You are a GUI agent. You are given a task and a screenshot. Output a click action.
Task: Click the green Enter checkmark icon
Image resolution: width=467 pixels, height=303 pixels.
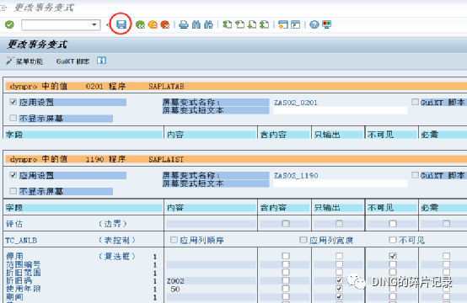point(9,24)
